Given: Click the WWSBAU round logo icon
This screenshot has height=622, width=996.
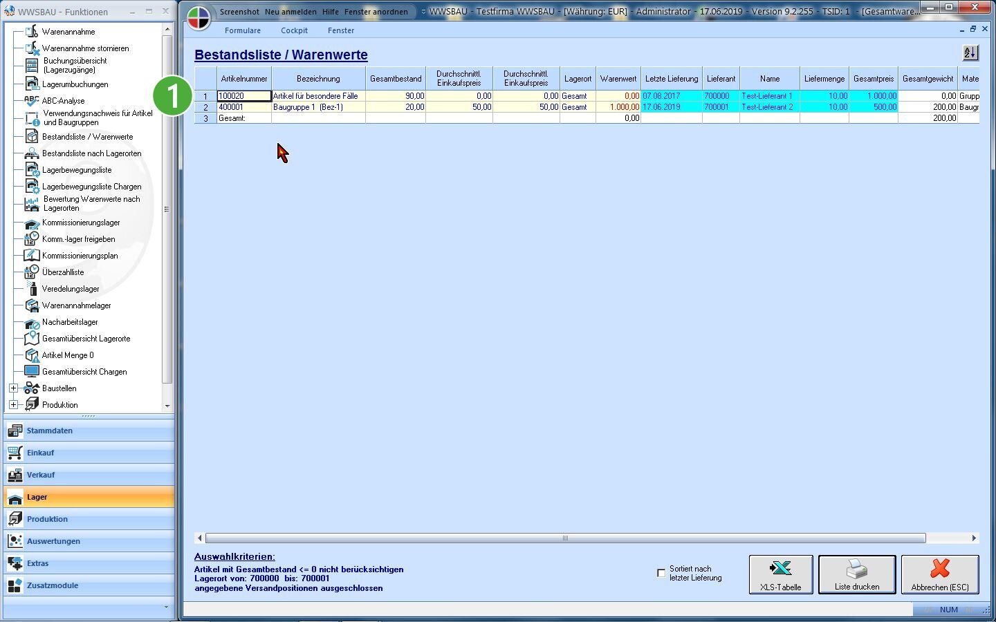Looking at the screenshot, I should tap(199, 17).
